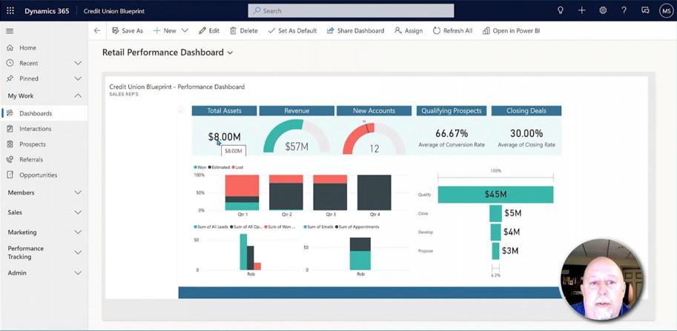Click the Opportunities icon in the sidebar
677x331 pixels.
tap(10, 175)
